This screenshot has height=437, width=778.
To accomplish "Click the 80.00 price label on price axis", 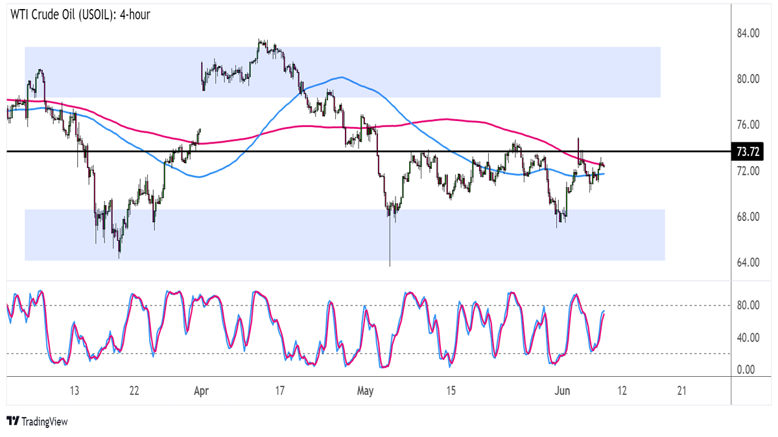I will point(747,79).
